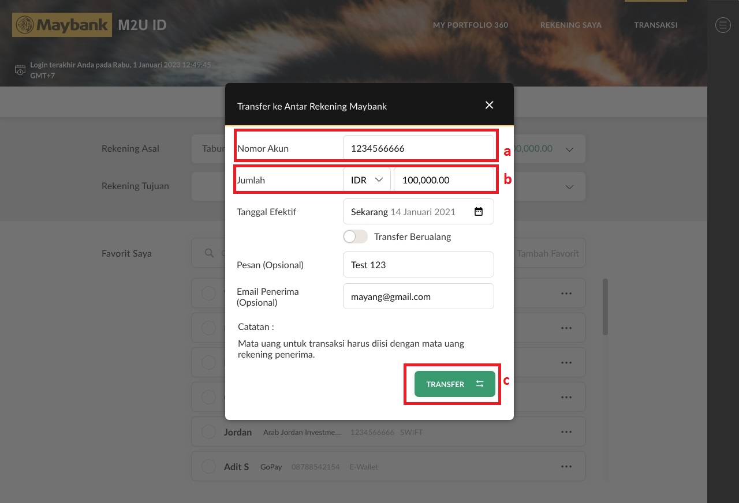Open the Rekening Saya menu
This screenshot has height=503, width=739.
pyautogui.click(x=570, y=25)
